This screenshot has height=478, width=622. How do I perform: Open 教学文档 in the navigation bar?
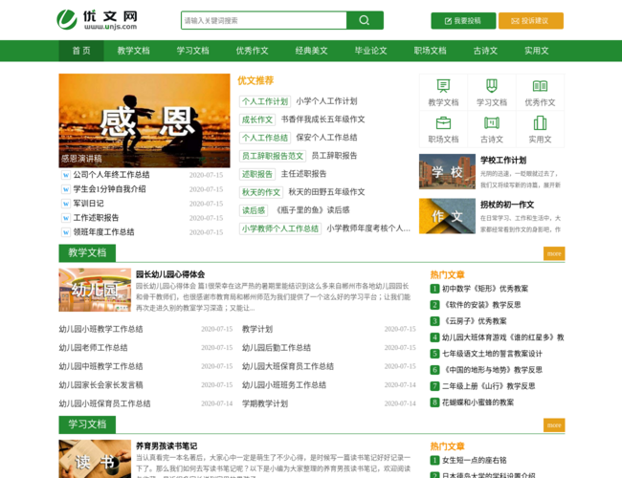point(133,51)
